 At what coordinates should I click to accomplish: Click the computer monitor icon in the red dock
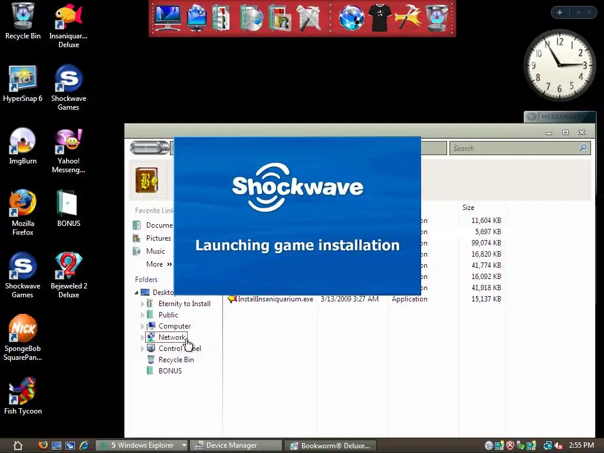point(167,18)
